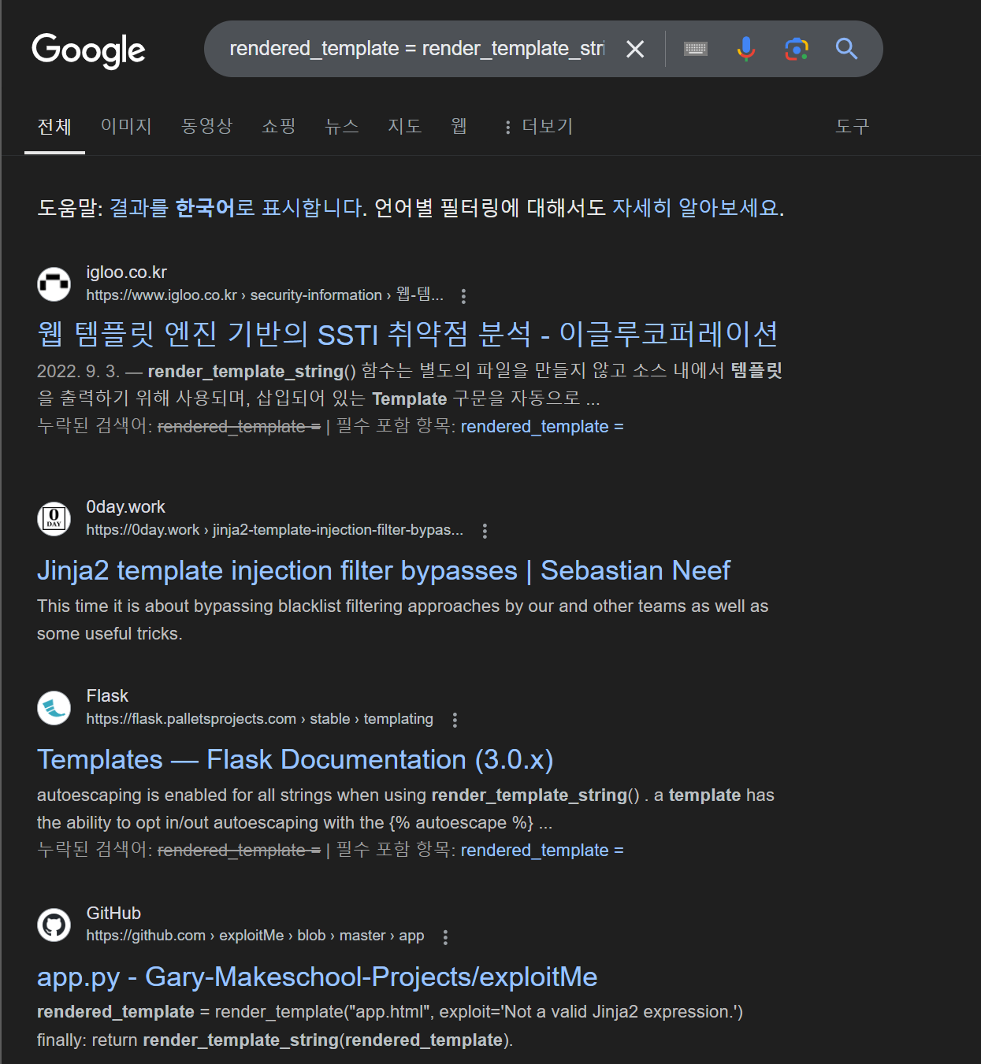
Task: Open the more options dots for GitHub result
Action: [445, 937]
